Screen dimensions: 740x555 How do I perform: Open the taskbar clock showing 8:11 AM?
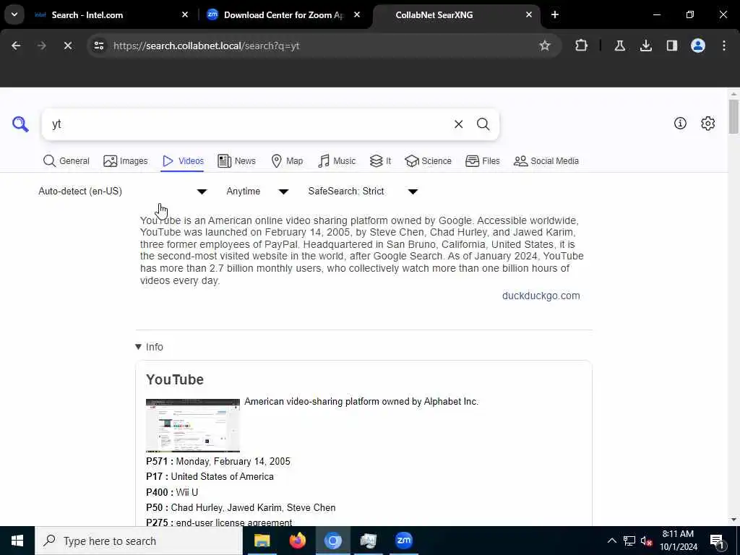[678, 541]
